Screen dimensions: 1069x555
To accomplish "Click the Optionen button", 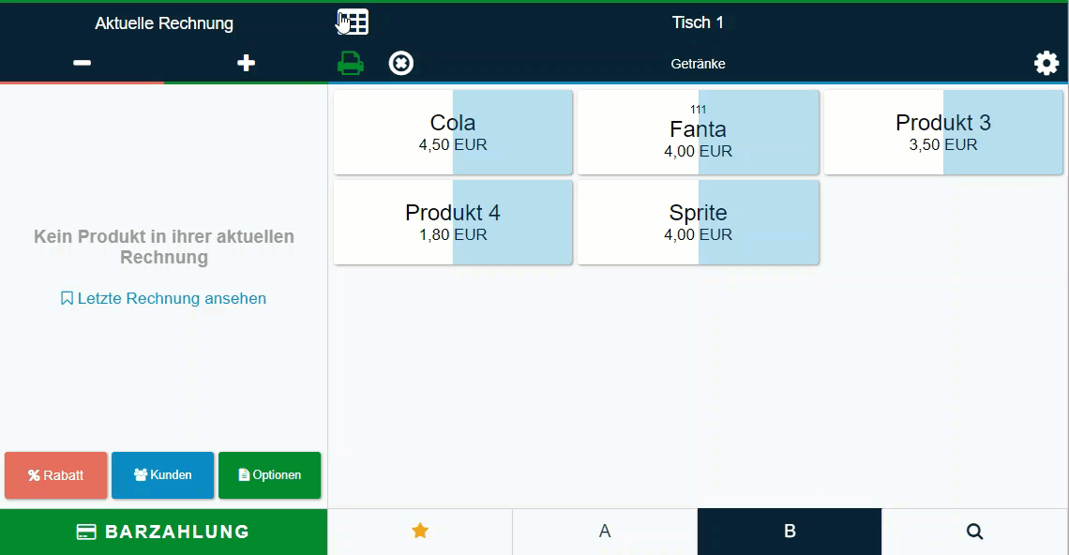I will (x=269, y=475).
